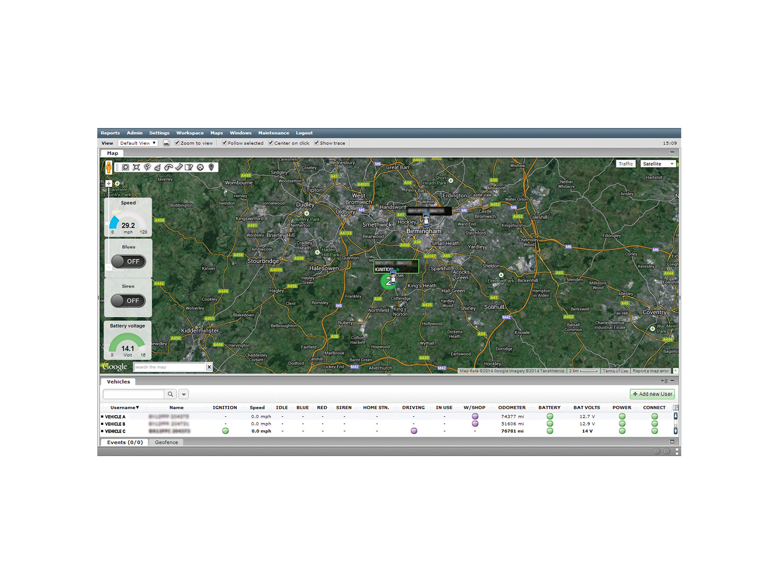The image size is (778, 584).
Task: Select the zoom-in magnifier tool on the map
Action: [125, 167]
